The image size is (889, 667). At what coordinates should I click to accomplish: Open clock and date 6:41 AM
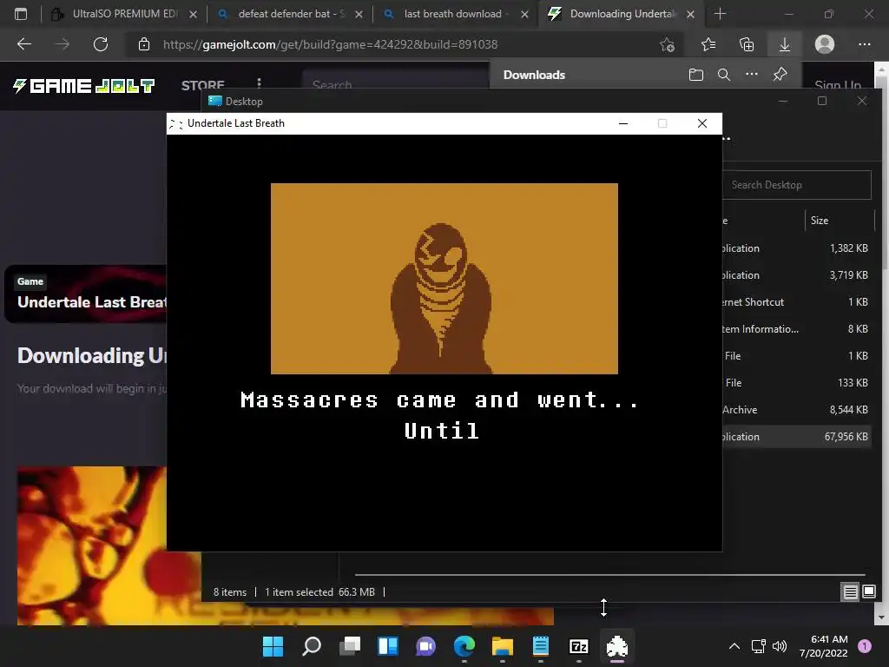click(x=824, y=646)
